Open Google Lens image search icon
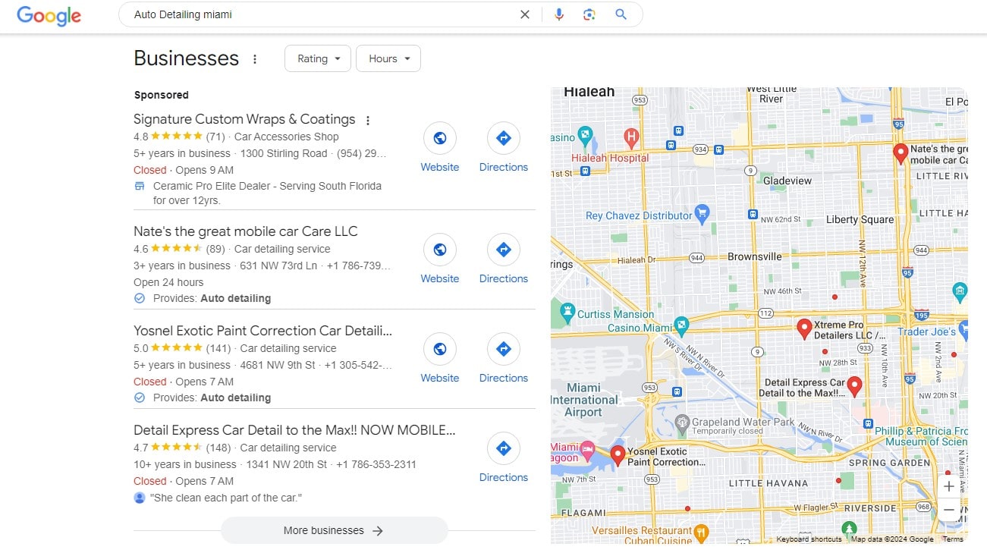The height and width of the screenshot is (550, 987). (x=589, y=14)
